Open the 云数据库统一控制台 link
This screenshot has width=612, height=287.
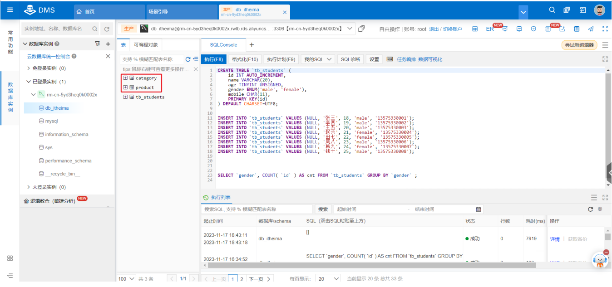(49, 56)
